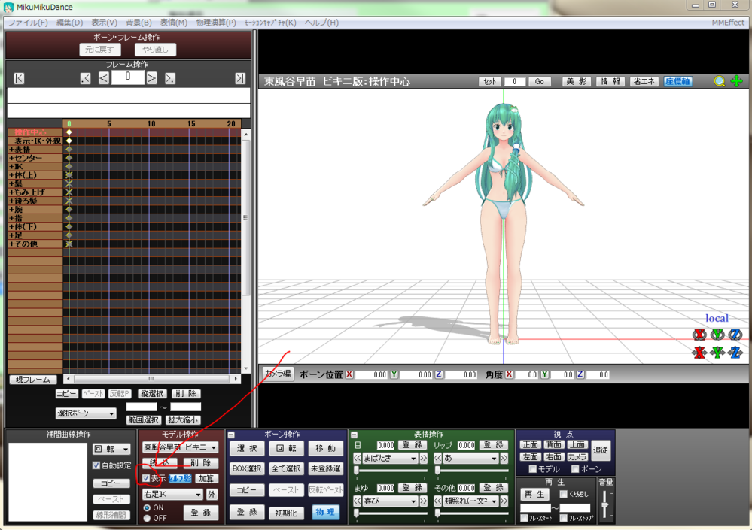Click the blue local Z move handle

click(x=735, y=353)
